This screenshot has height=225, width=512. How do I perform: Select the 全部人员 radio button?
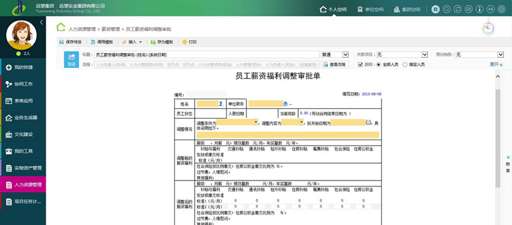(x=379, y=64)
